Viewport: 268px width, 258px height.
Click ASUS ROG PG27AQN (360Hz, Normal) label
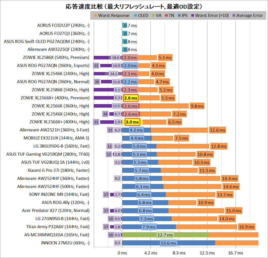point(53,82)
